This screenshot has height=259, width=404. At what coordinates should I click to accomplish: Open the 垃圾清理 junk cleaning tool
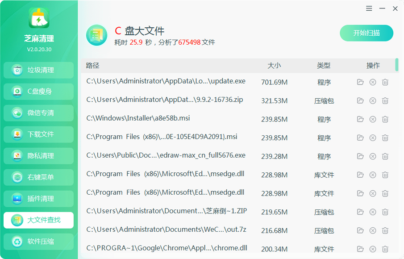38,70
